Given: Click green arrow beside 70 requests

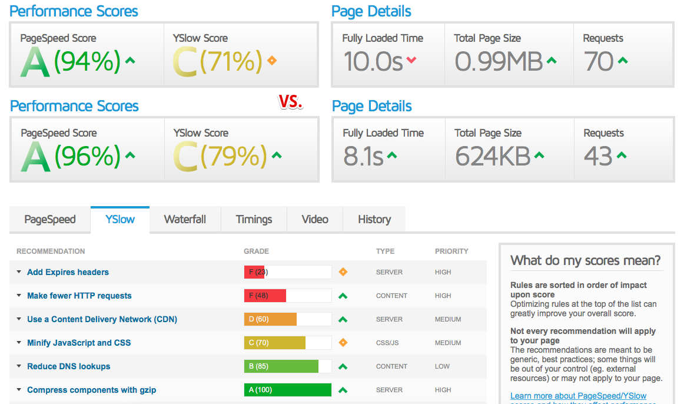Looking at the screenshot, I should coord(623,61).
